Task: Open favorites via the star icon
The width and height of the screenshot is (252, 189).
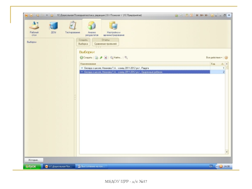Action: tap(52, 15)
